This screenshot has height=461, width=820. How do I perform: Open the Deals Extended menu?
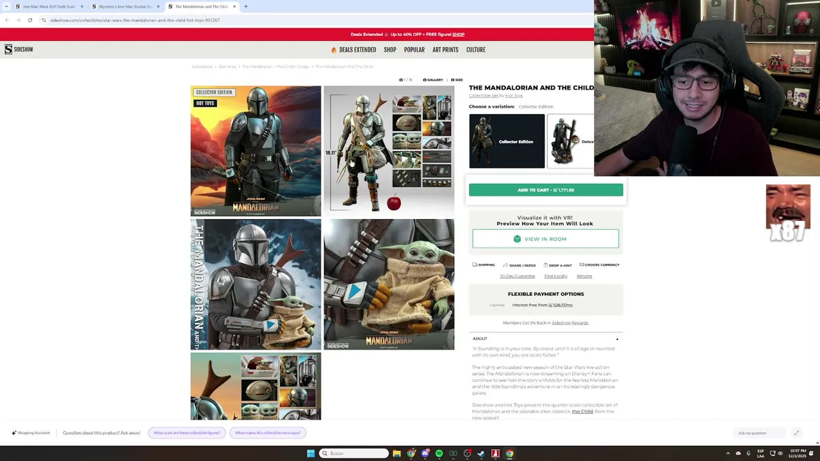(354, 50)
